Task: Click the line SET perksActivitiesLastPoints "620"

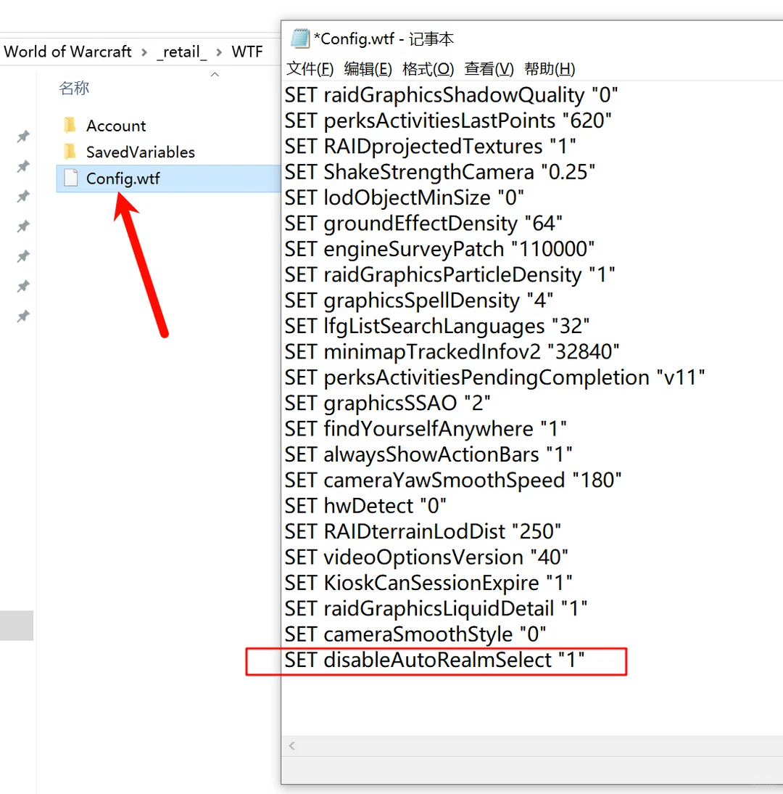Action: [448, 121]
